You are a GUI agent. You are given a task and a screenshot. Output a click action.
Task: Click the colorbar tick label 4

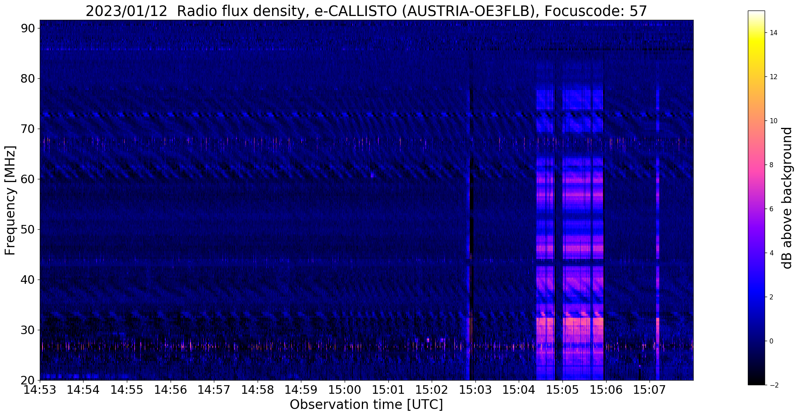771,253
